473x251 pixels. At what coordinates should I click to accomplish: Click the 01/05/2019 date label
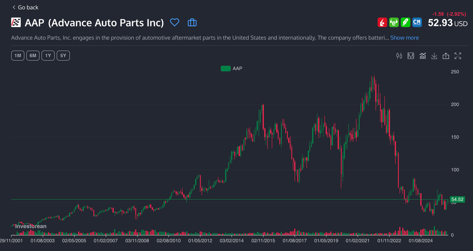click(326, 241)
